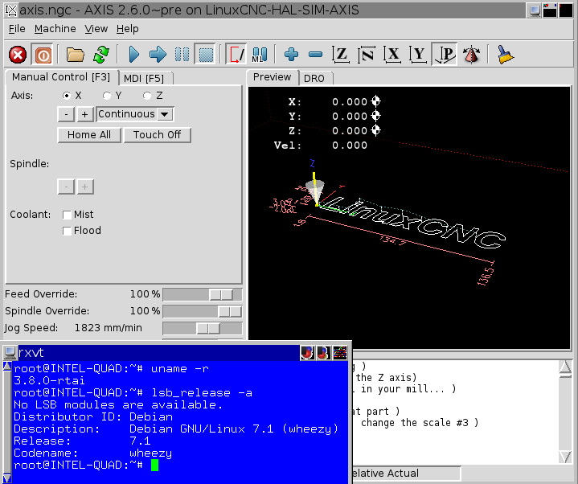Toggle block delete (skip lines) icon
The image size is (578, 484).
coord(236,55)
